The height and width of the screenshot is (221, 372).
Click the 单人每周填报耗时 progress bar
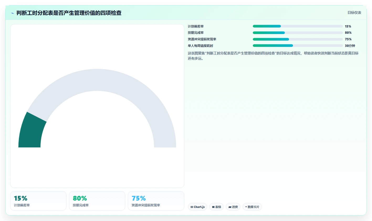[298, 46]
